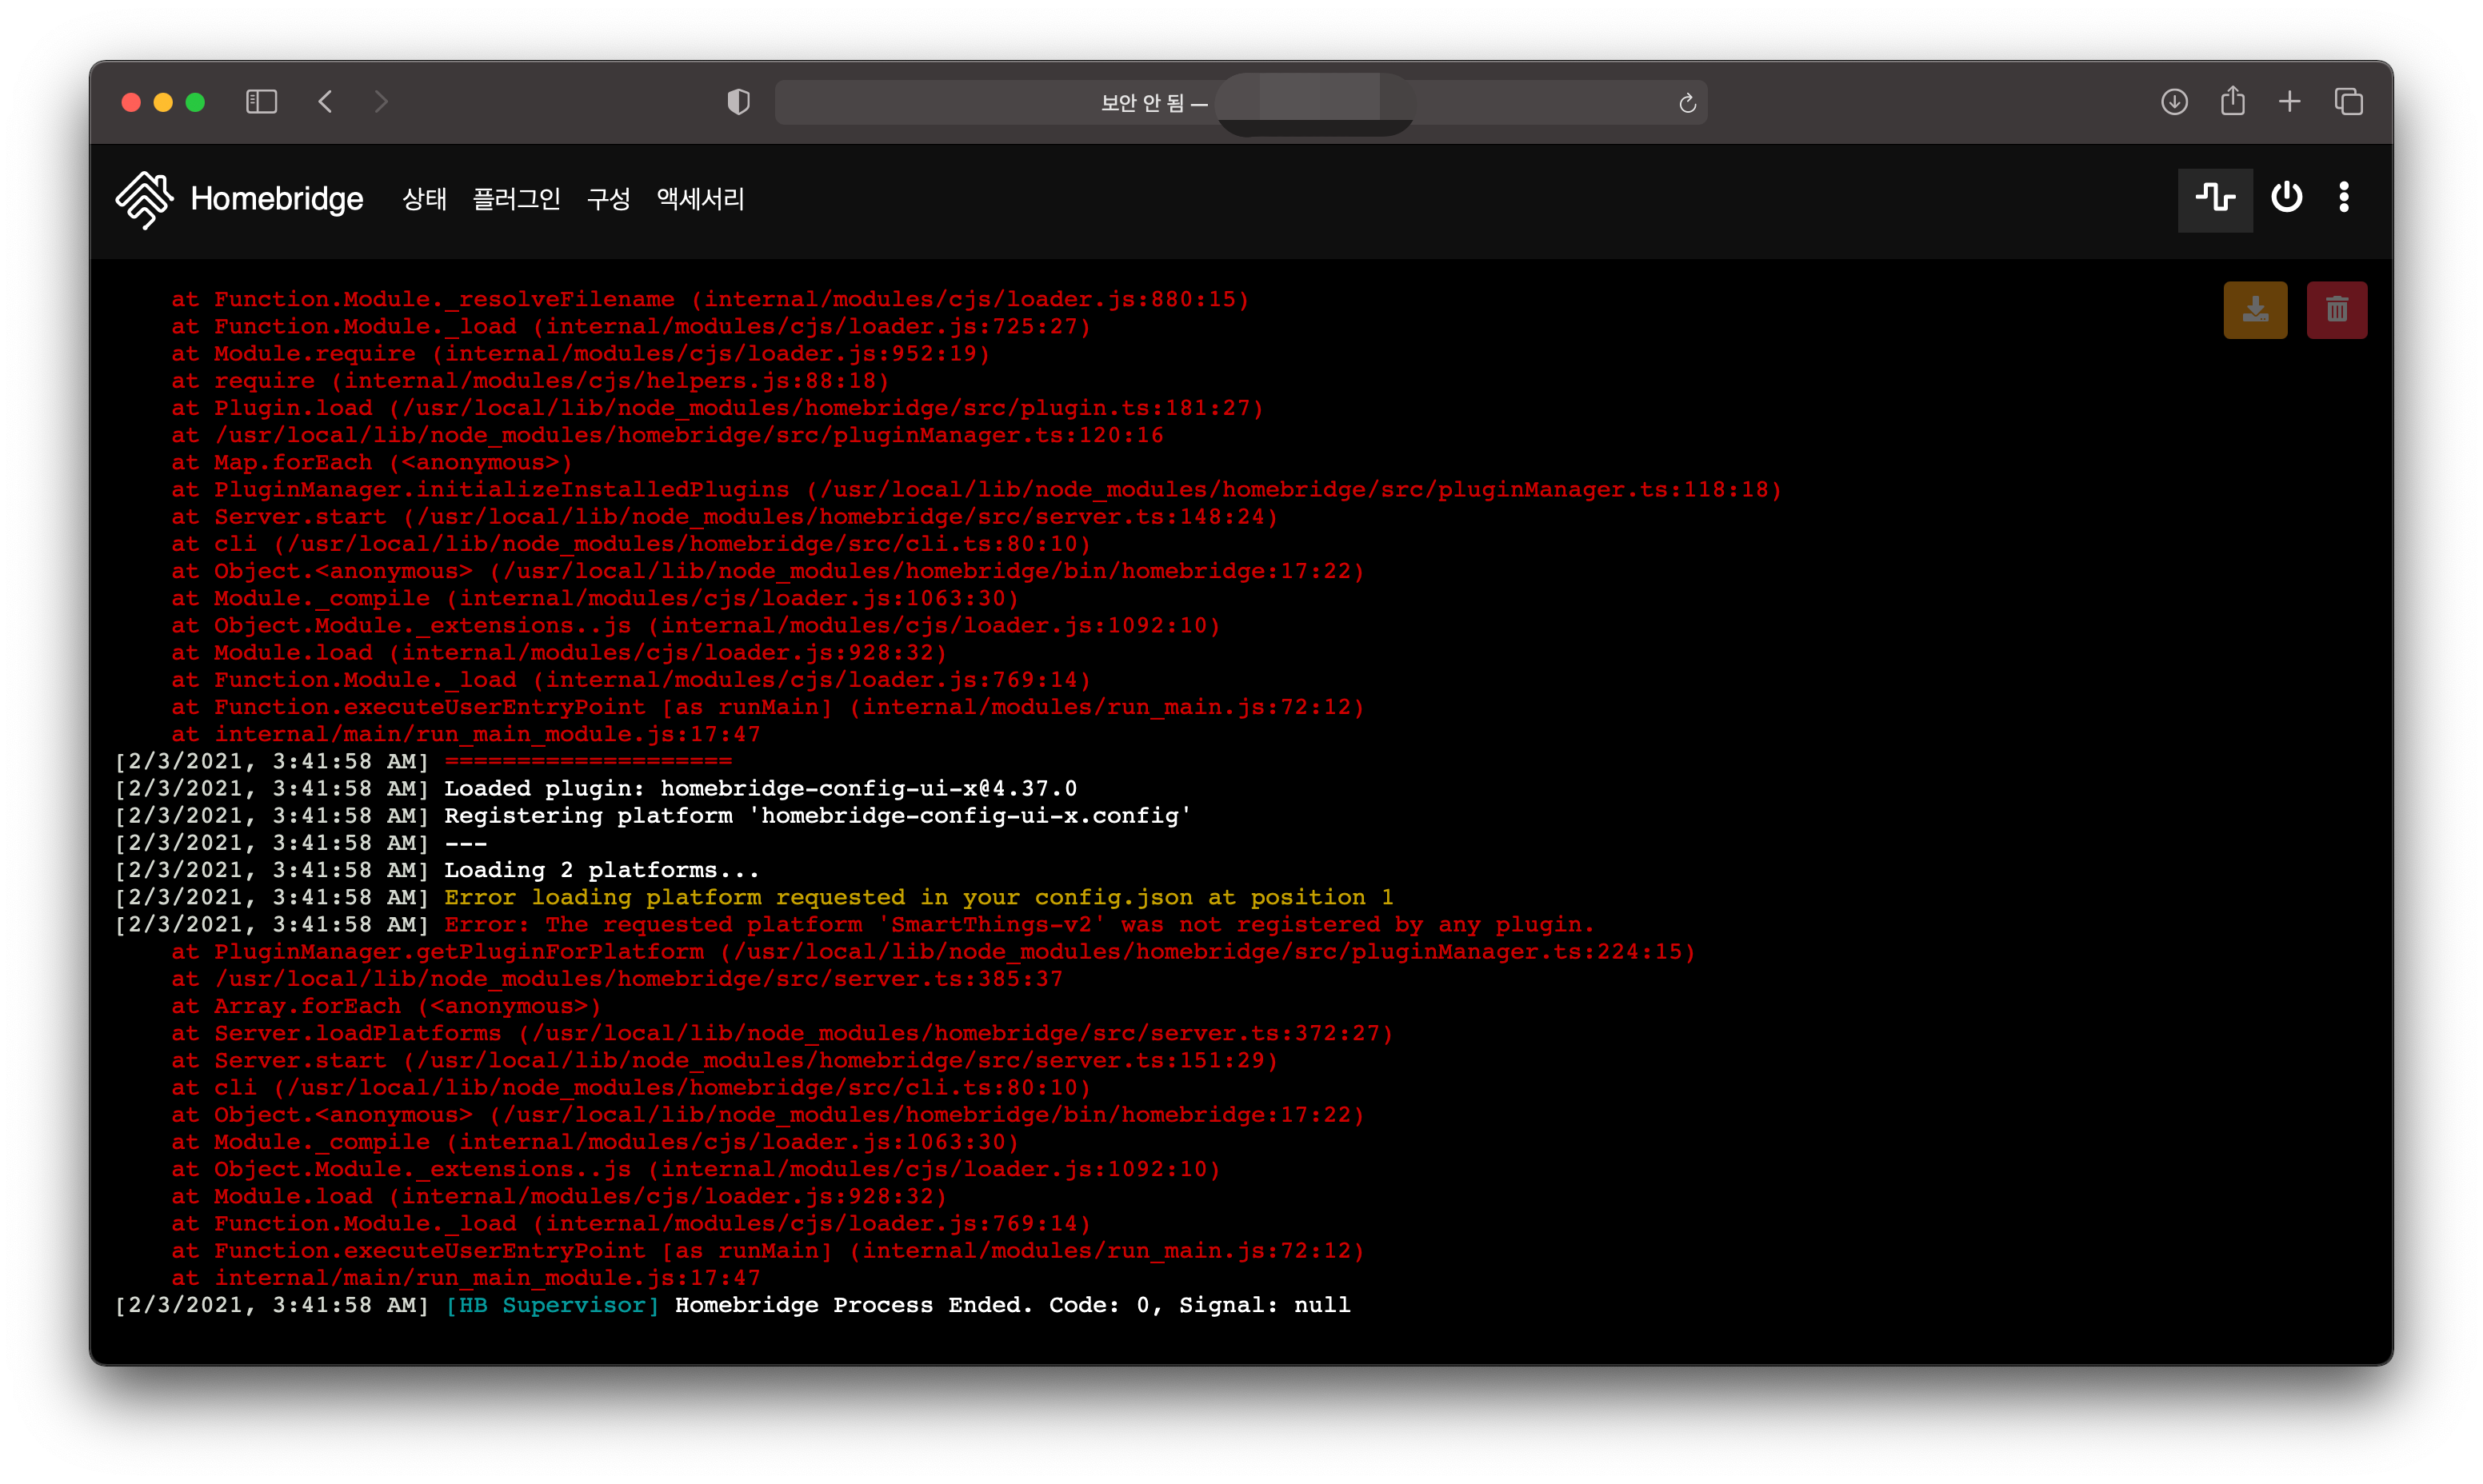Go to the 플러그인 plugins page
Viewport: 2483px width, 1484px height.
516,199
